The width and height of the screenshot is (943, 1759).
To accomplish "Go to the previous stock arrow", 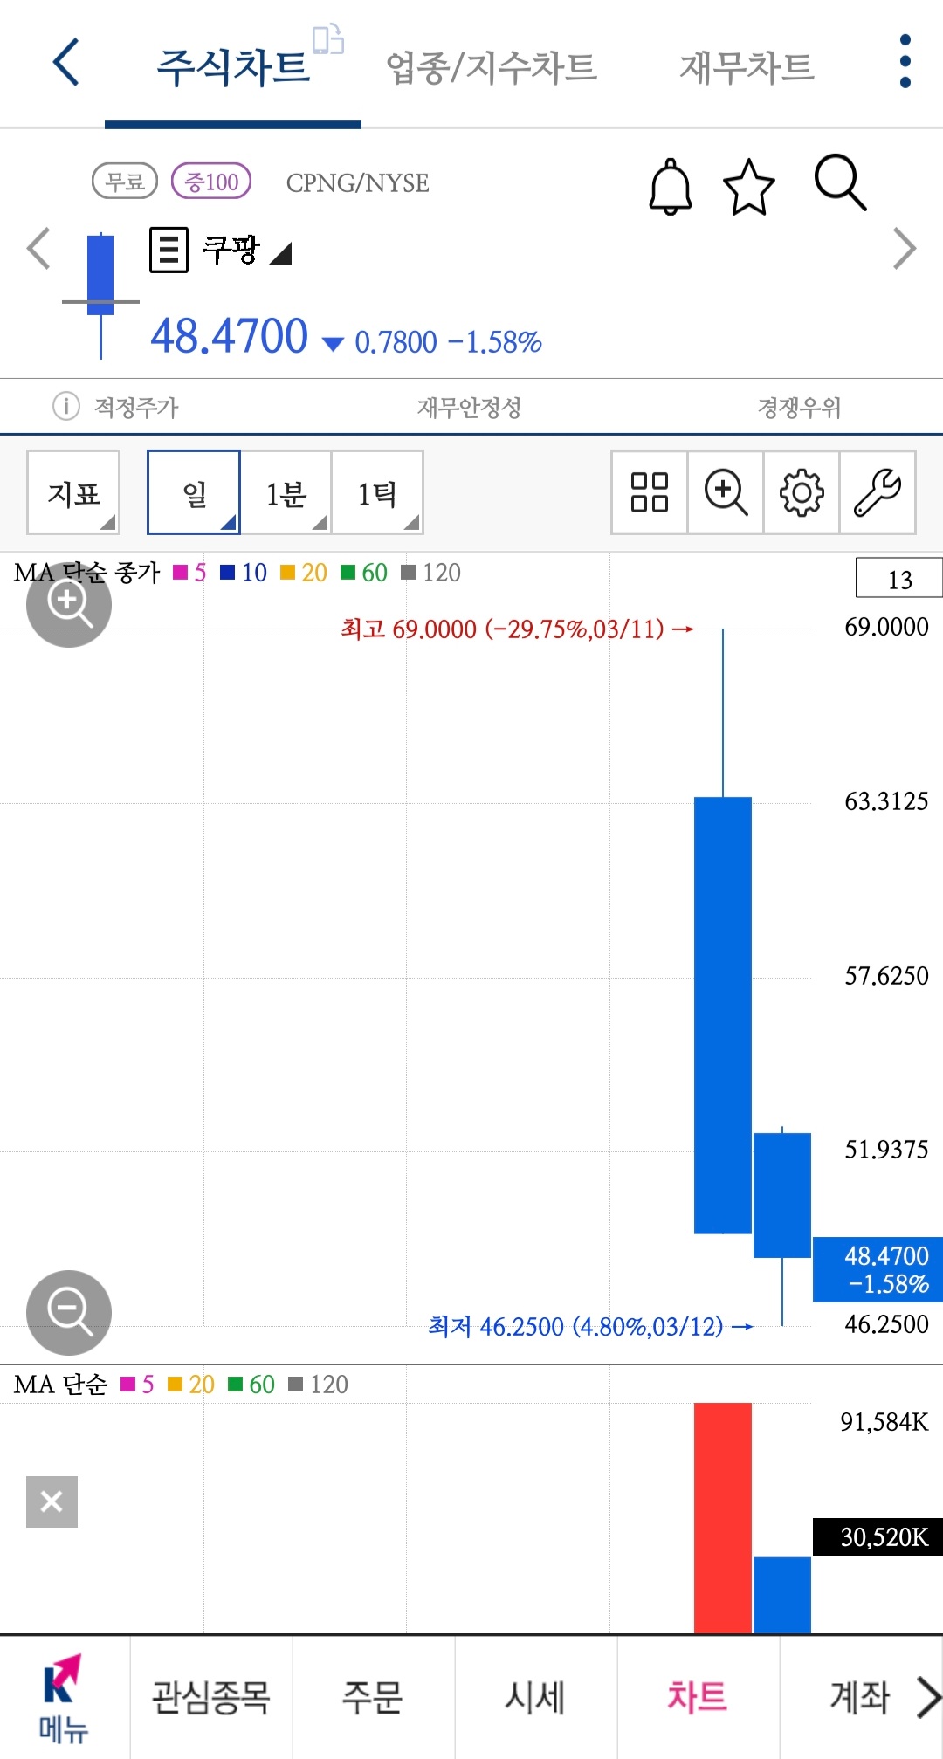I will coord(38,249).
